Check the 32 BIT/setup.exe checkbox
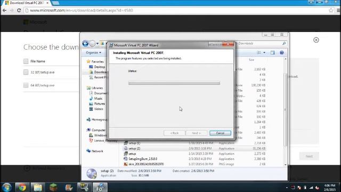Image resolution: width=341 pixels, height=192 pixels. (x=26, y=73)
